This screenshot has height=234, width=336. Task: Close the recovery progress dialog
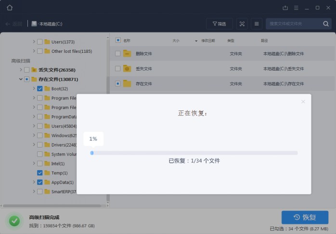[x=303, y=101]
